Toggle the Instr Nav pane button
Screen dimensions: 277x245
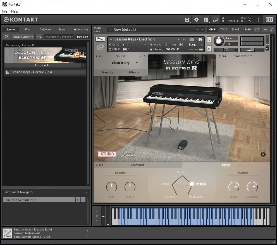(82, 37)
